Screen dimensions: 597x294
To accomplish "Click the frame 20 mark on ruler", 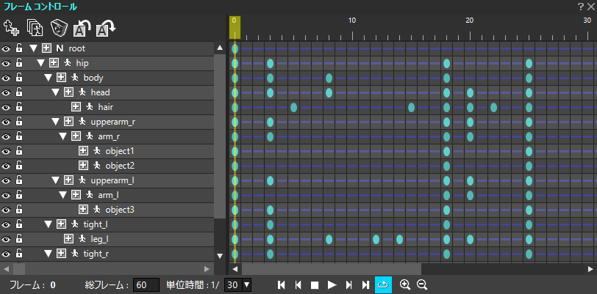I will pyautogui.click(x=470, y=20).
